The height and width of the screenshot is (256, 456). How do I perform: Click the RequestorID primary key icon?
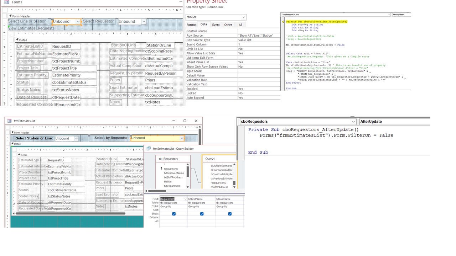pyautogui.click(x=161, y=169)
